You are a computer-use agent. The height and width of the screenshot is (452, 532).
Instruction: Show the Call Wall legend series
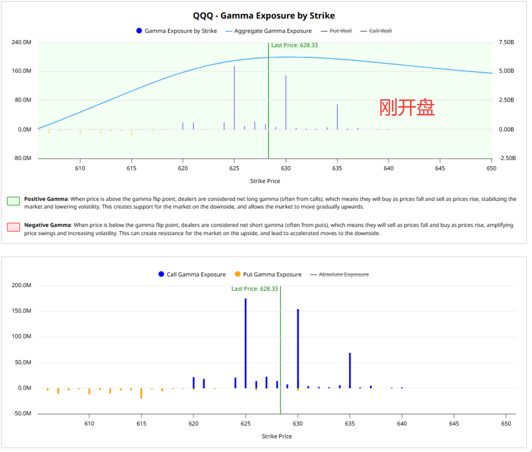380,31
